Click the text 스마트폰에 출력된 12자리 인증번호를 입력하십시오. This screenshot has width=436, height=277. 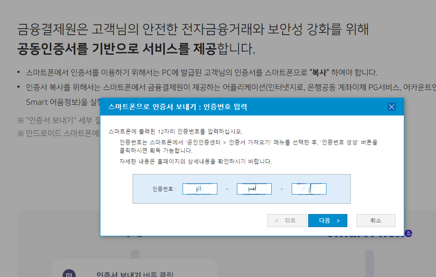(x=176, y=132)
